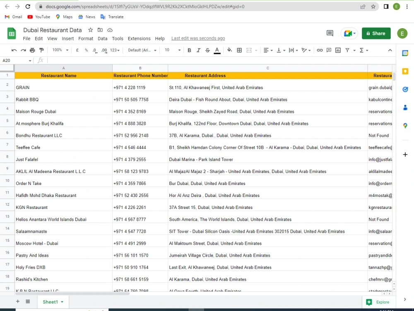Open the font size 10 dropdown
The width and height of the screenshot is (414, 311).
[173, 50]
